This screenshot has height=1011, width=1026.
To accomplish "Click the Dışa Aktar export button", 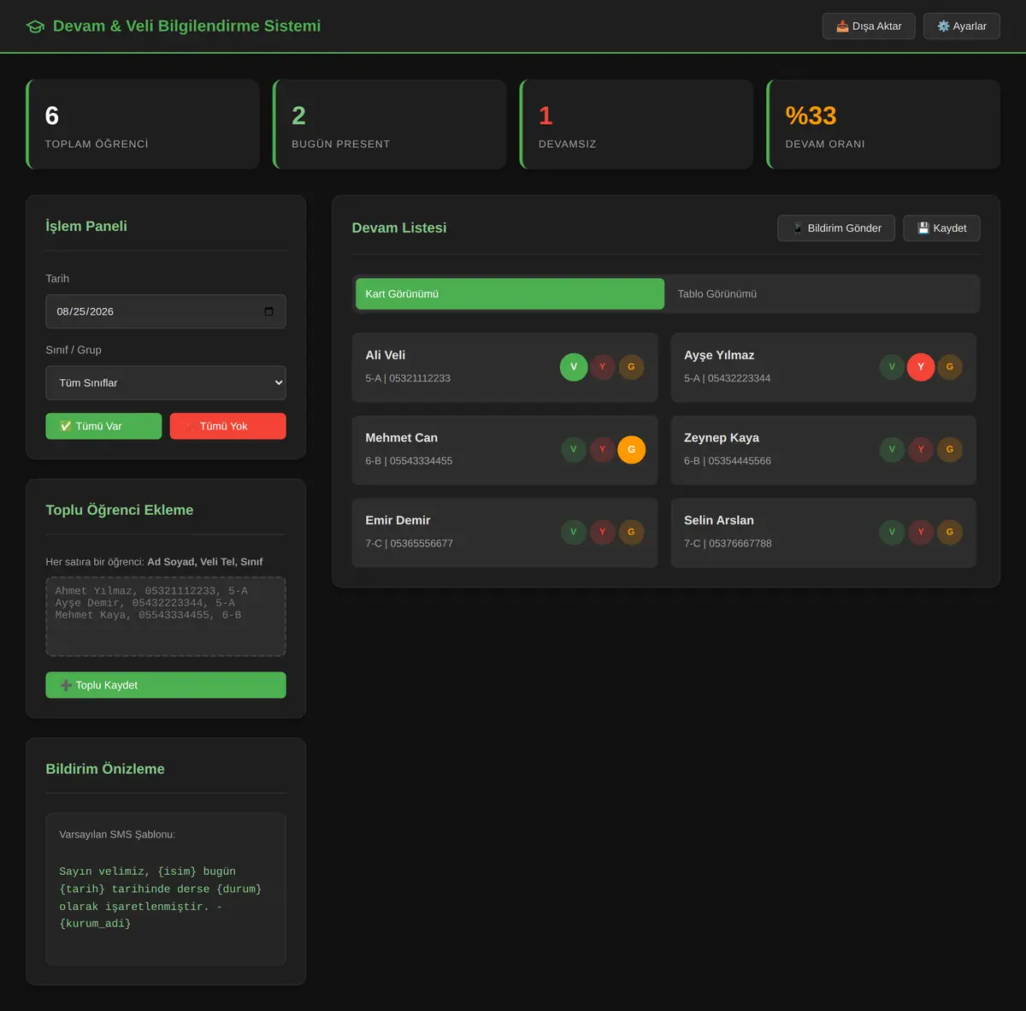I will [x=869, y=27].
